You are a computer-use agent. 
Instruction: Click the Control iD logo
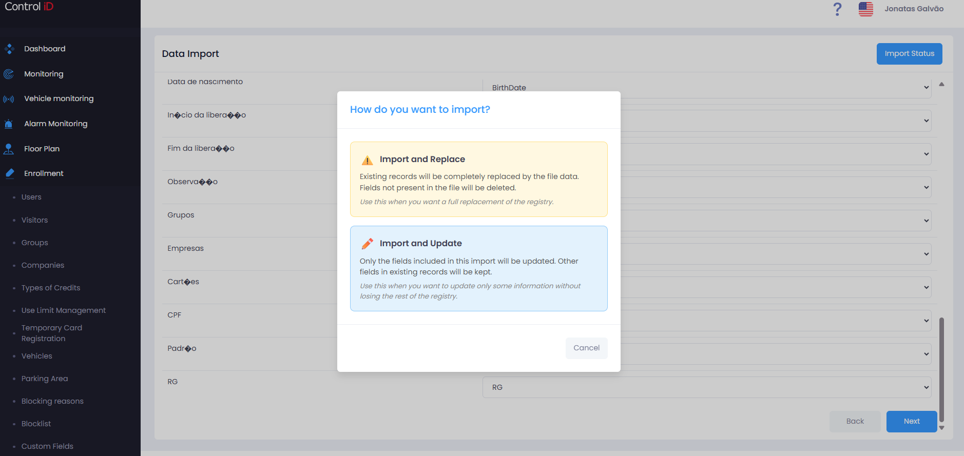[x=29, y=7]
